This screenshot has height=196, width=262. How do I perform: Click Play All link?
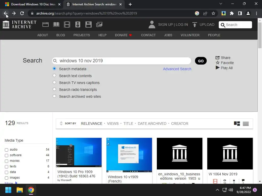click(x=224, y=68)
